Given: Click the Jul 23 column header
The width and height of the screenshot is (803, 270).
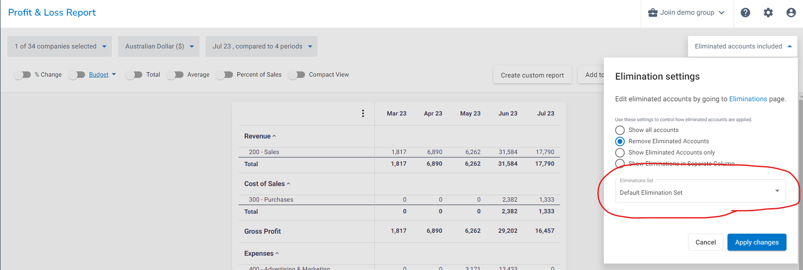Looking at the screenshot, I should coord(546,113).
